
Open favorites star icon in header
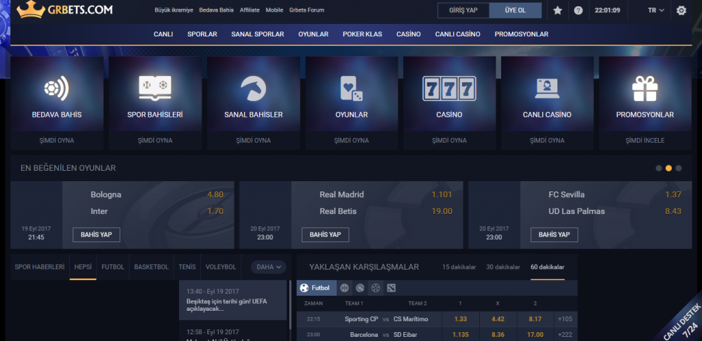click(557, 10)
